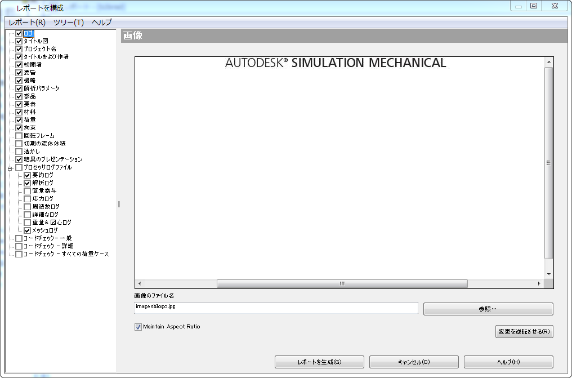Open the レポート(R) menu
Viewport: 572px width, 378px height.
pyautogui.click(x=27, y=23)
